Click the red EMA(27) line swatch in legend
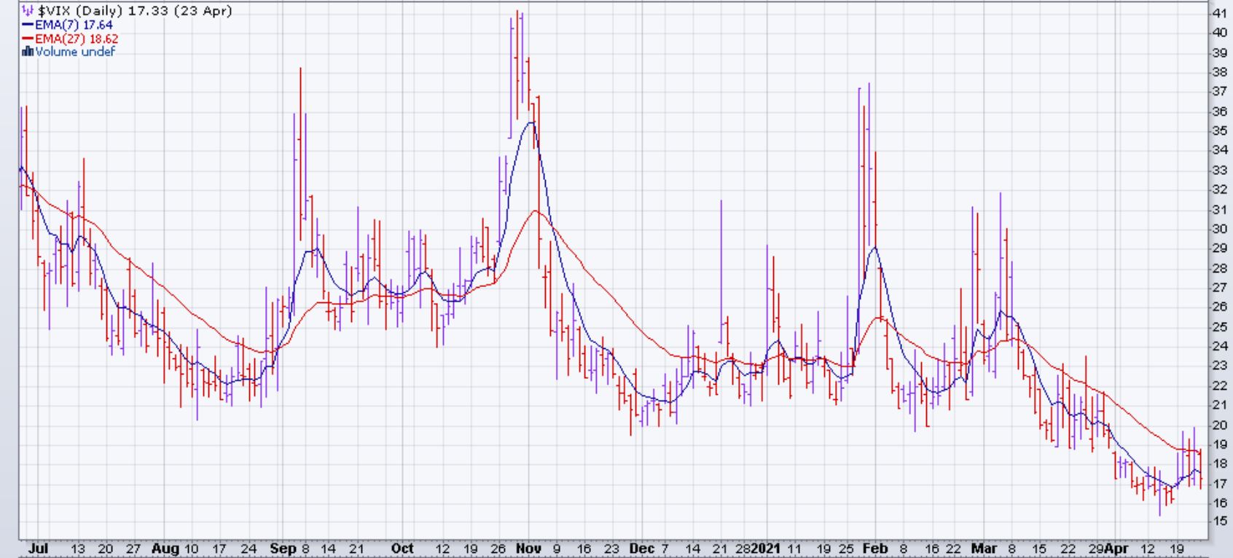1233x558 pixels. [28, 39]
